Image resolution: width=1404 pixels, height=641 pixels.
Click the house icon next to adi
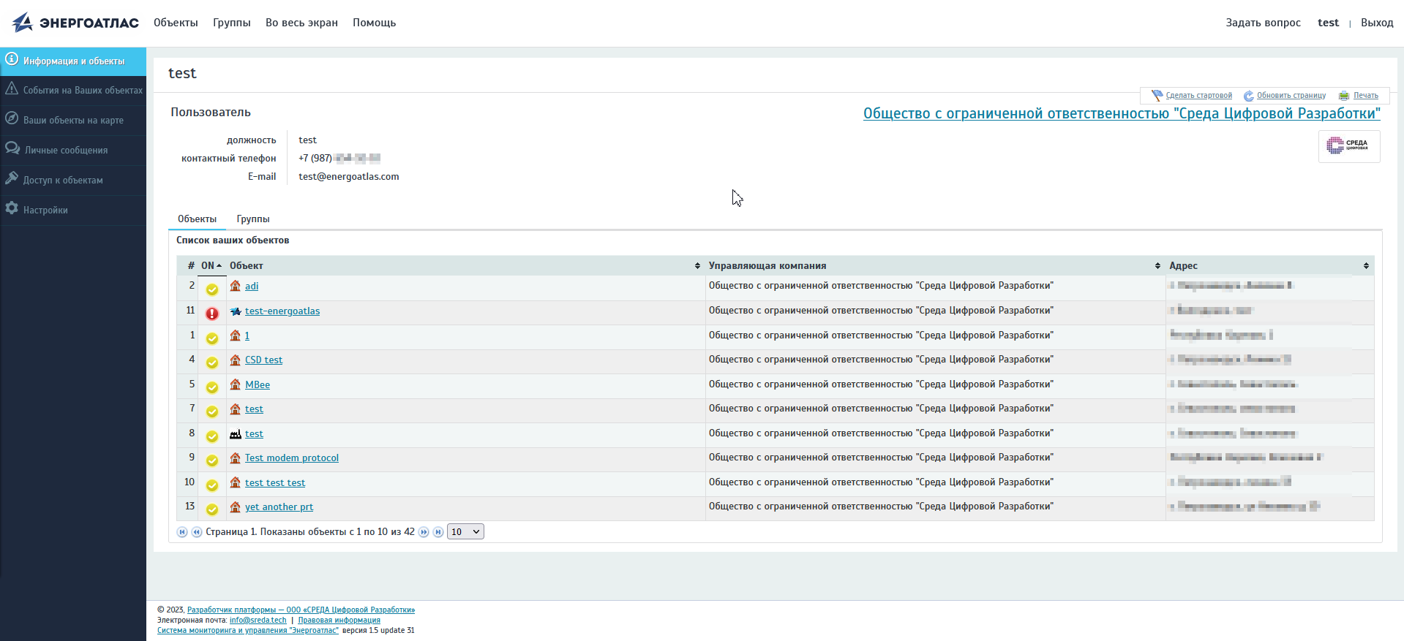coord(235,286)
